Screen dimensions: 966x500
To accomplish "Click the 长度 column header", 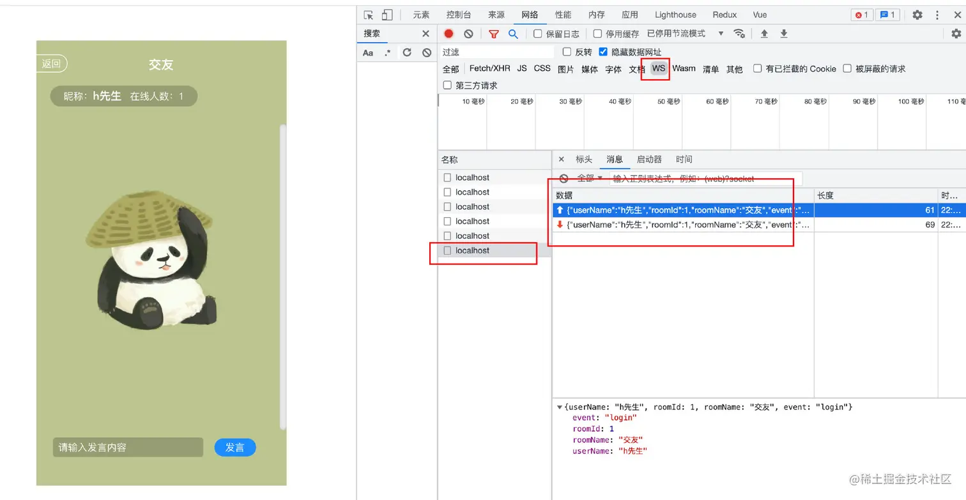I will 876,195.
